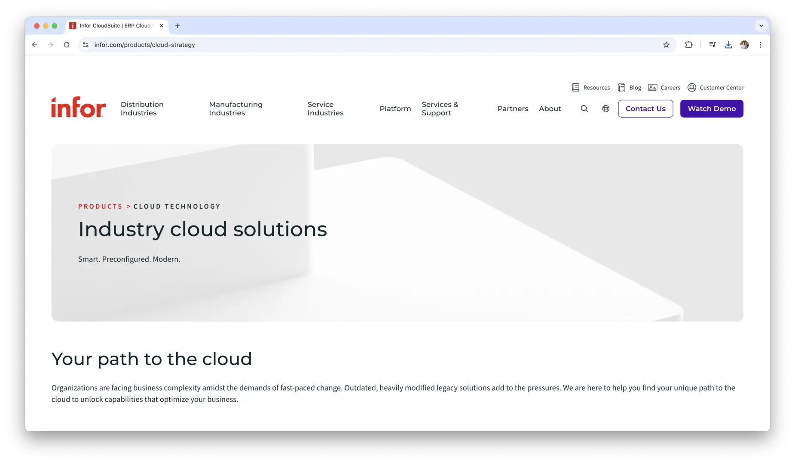
Task: Open the Partners menu
Action: coord(513,109)
